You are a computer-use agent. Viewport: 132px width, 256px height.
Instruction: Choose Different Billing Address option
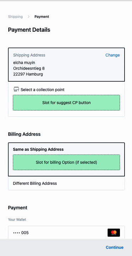tap(66, 183)
